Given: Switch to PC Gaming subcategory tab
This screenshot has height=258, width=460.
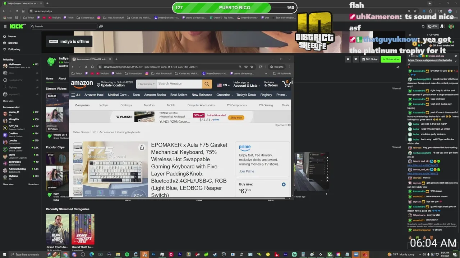Looking at the screenshot, I should point(266,105).
